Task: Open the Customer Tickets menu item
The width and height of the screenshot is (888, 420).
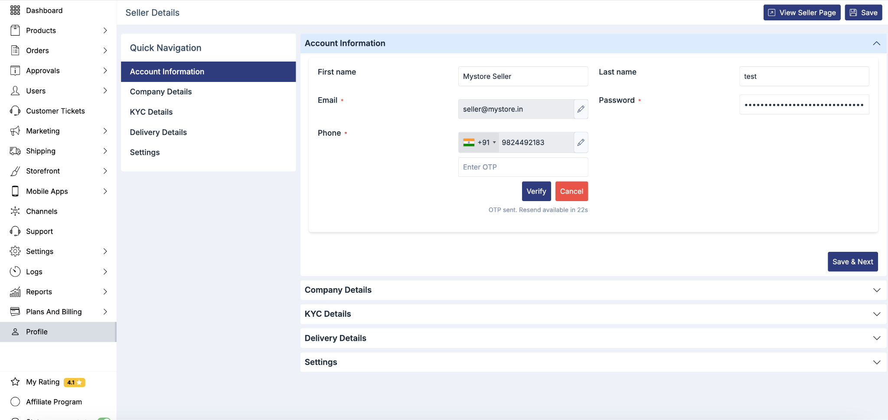Action: (58, 111)
